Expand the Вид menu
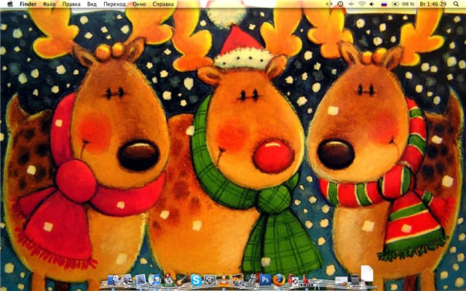The width and height of the screenshot is (466, 291). (91, 4)
